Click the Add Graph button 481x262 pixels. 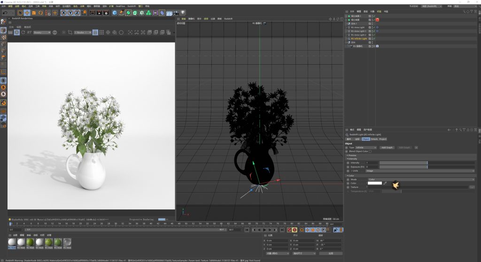coord(387,148)
